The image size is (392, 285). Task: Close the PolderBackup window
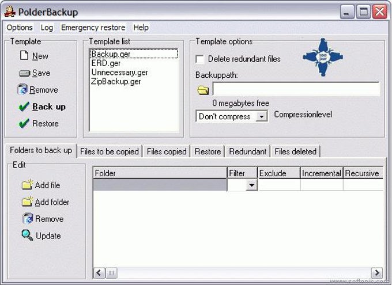pyautogui.click(x=379, y=12)
